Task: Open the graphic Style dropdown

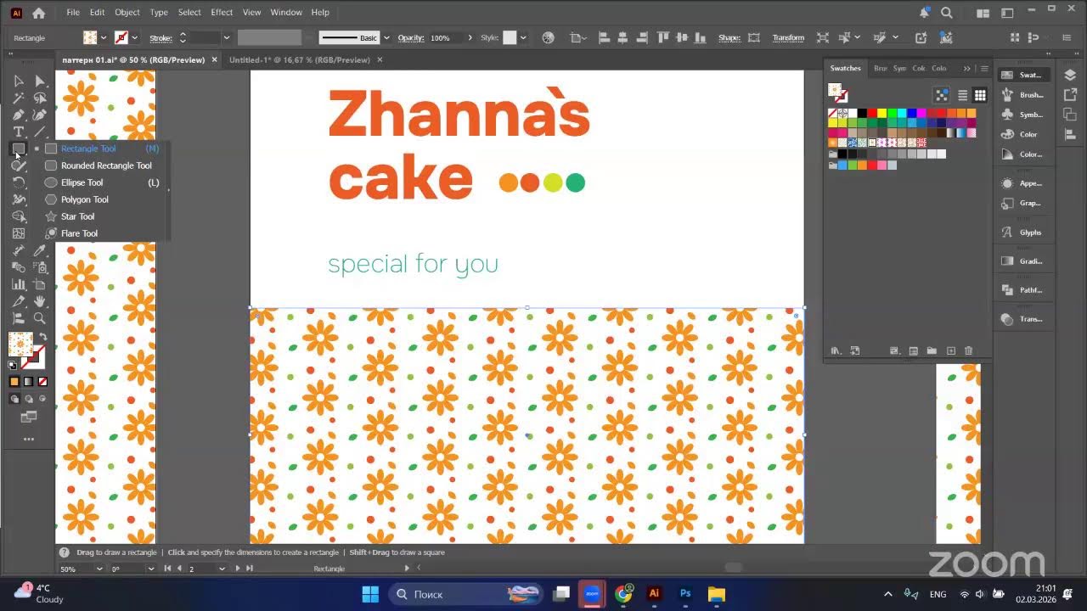Action: pos(523,37)
